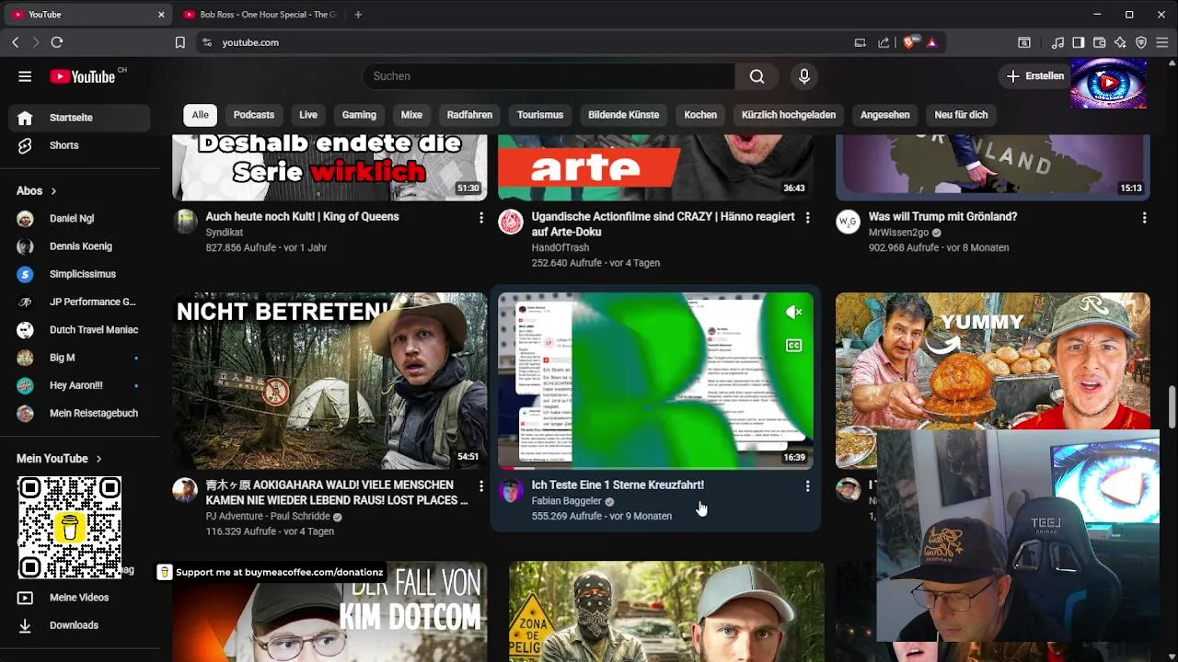Click the Brave Shields lion icon
The image size is (1178, 662).
pyautogui.click(x=909, y=42)
